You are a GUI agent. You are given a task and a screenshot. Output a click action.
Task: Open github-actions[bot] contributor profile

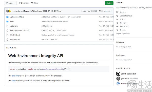[x=129, y=74]
